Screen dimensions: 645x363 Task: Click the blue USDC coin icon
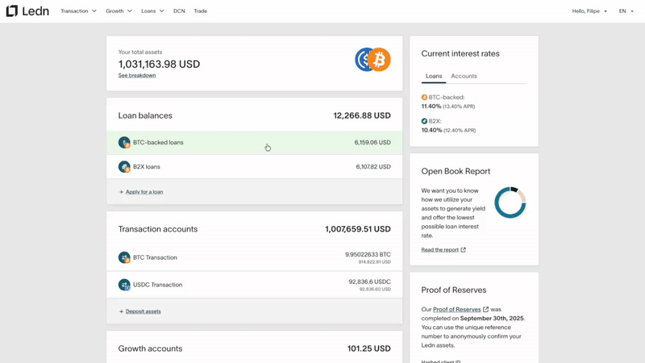[361, 60]
